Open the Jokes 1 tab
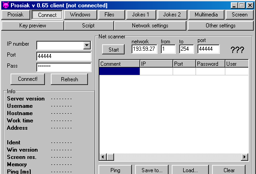This screenshot has width=256, height=174. click(141, 15)
